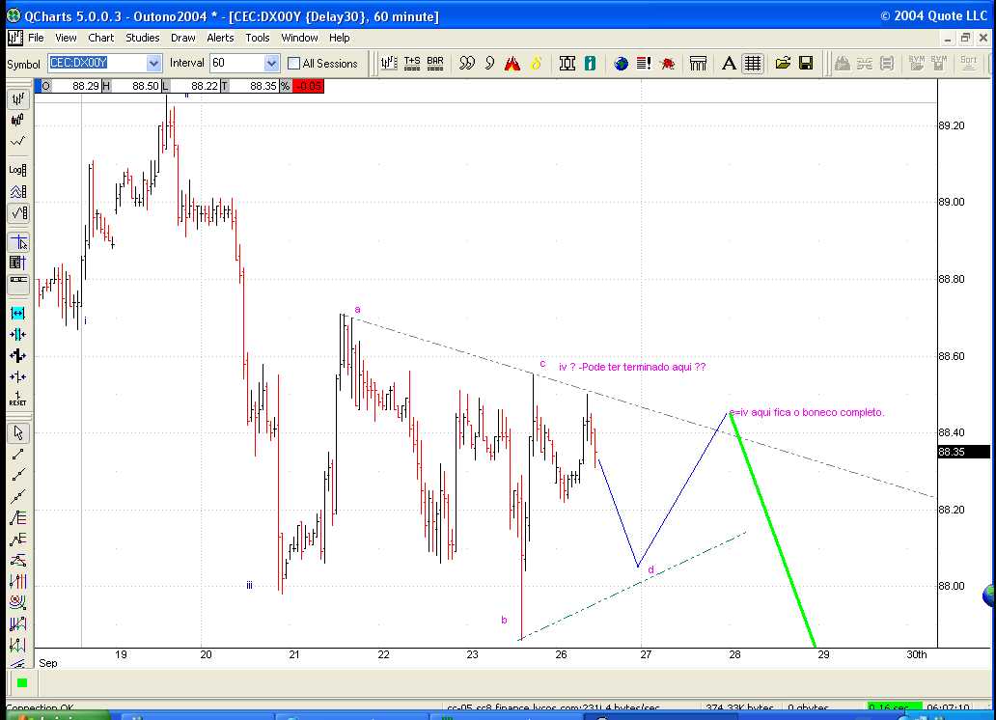996x720 pixels.
Task: Select the arrow pointer tool
Action: [17, 432]
